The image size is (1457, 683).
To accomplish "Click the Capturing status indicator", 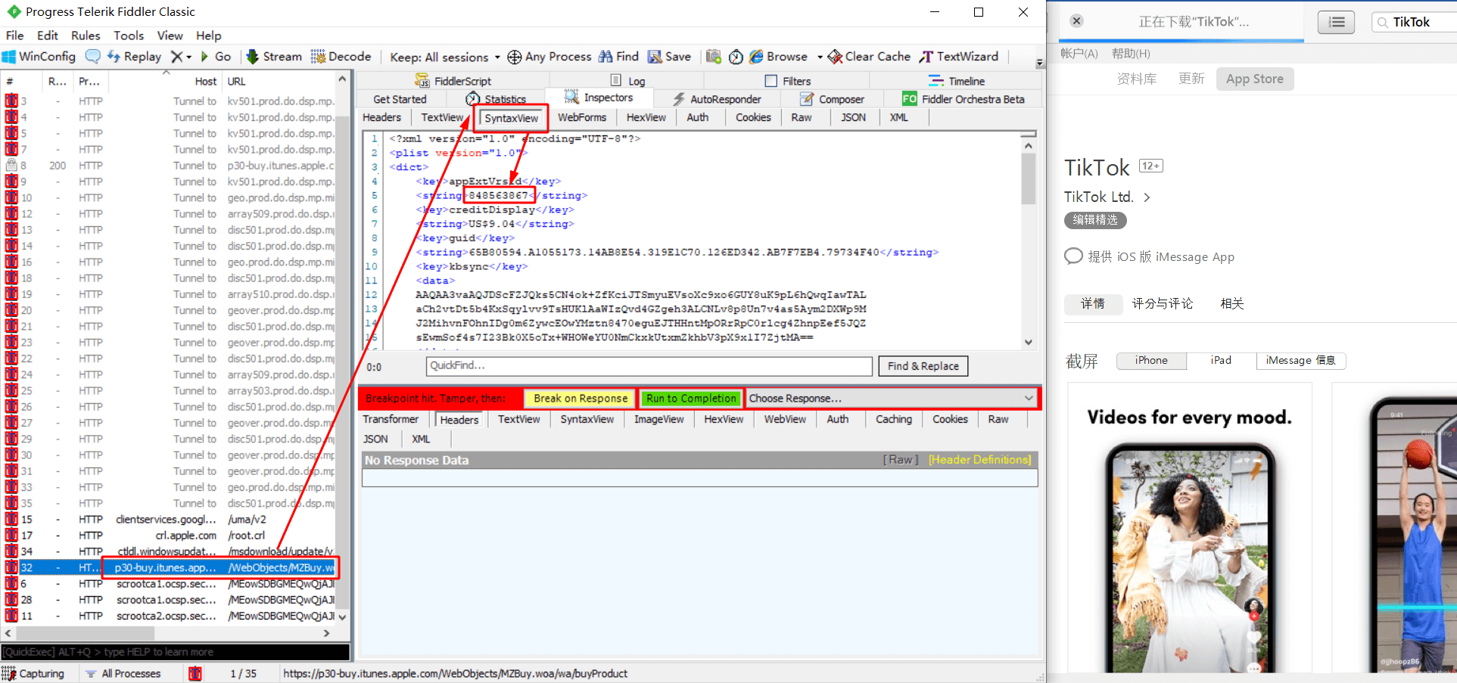I will coord(34,673).
